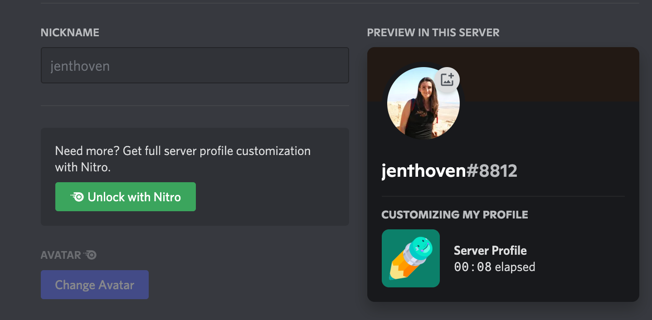Click the Change Avatar button
This screenshot has height=320, width=652.
pyautogui.click(x=95, y=285)
